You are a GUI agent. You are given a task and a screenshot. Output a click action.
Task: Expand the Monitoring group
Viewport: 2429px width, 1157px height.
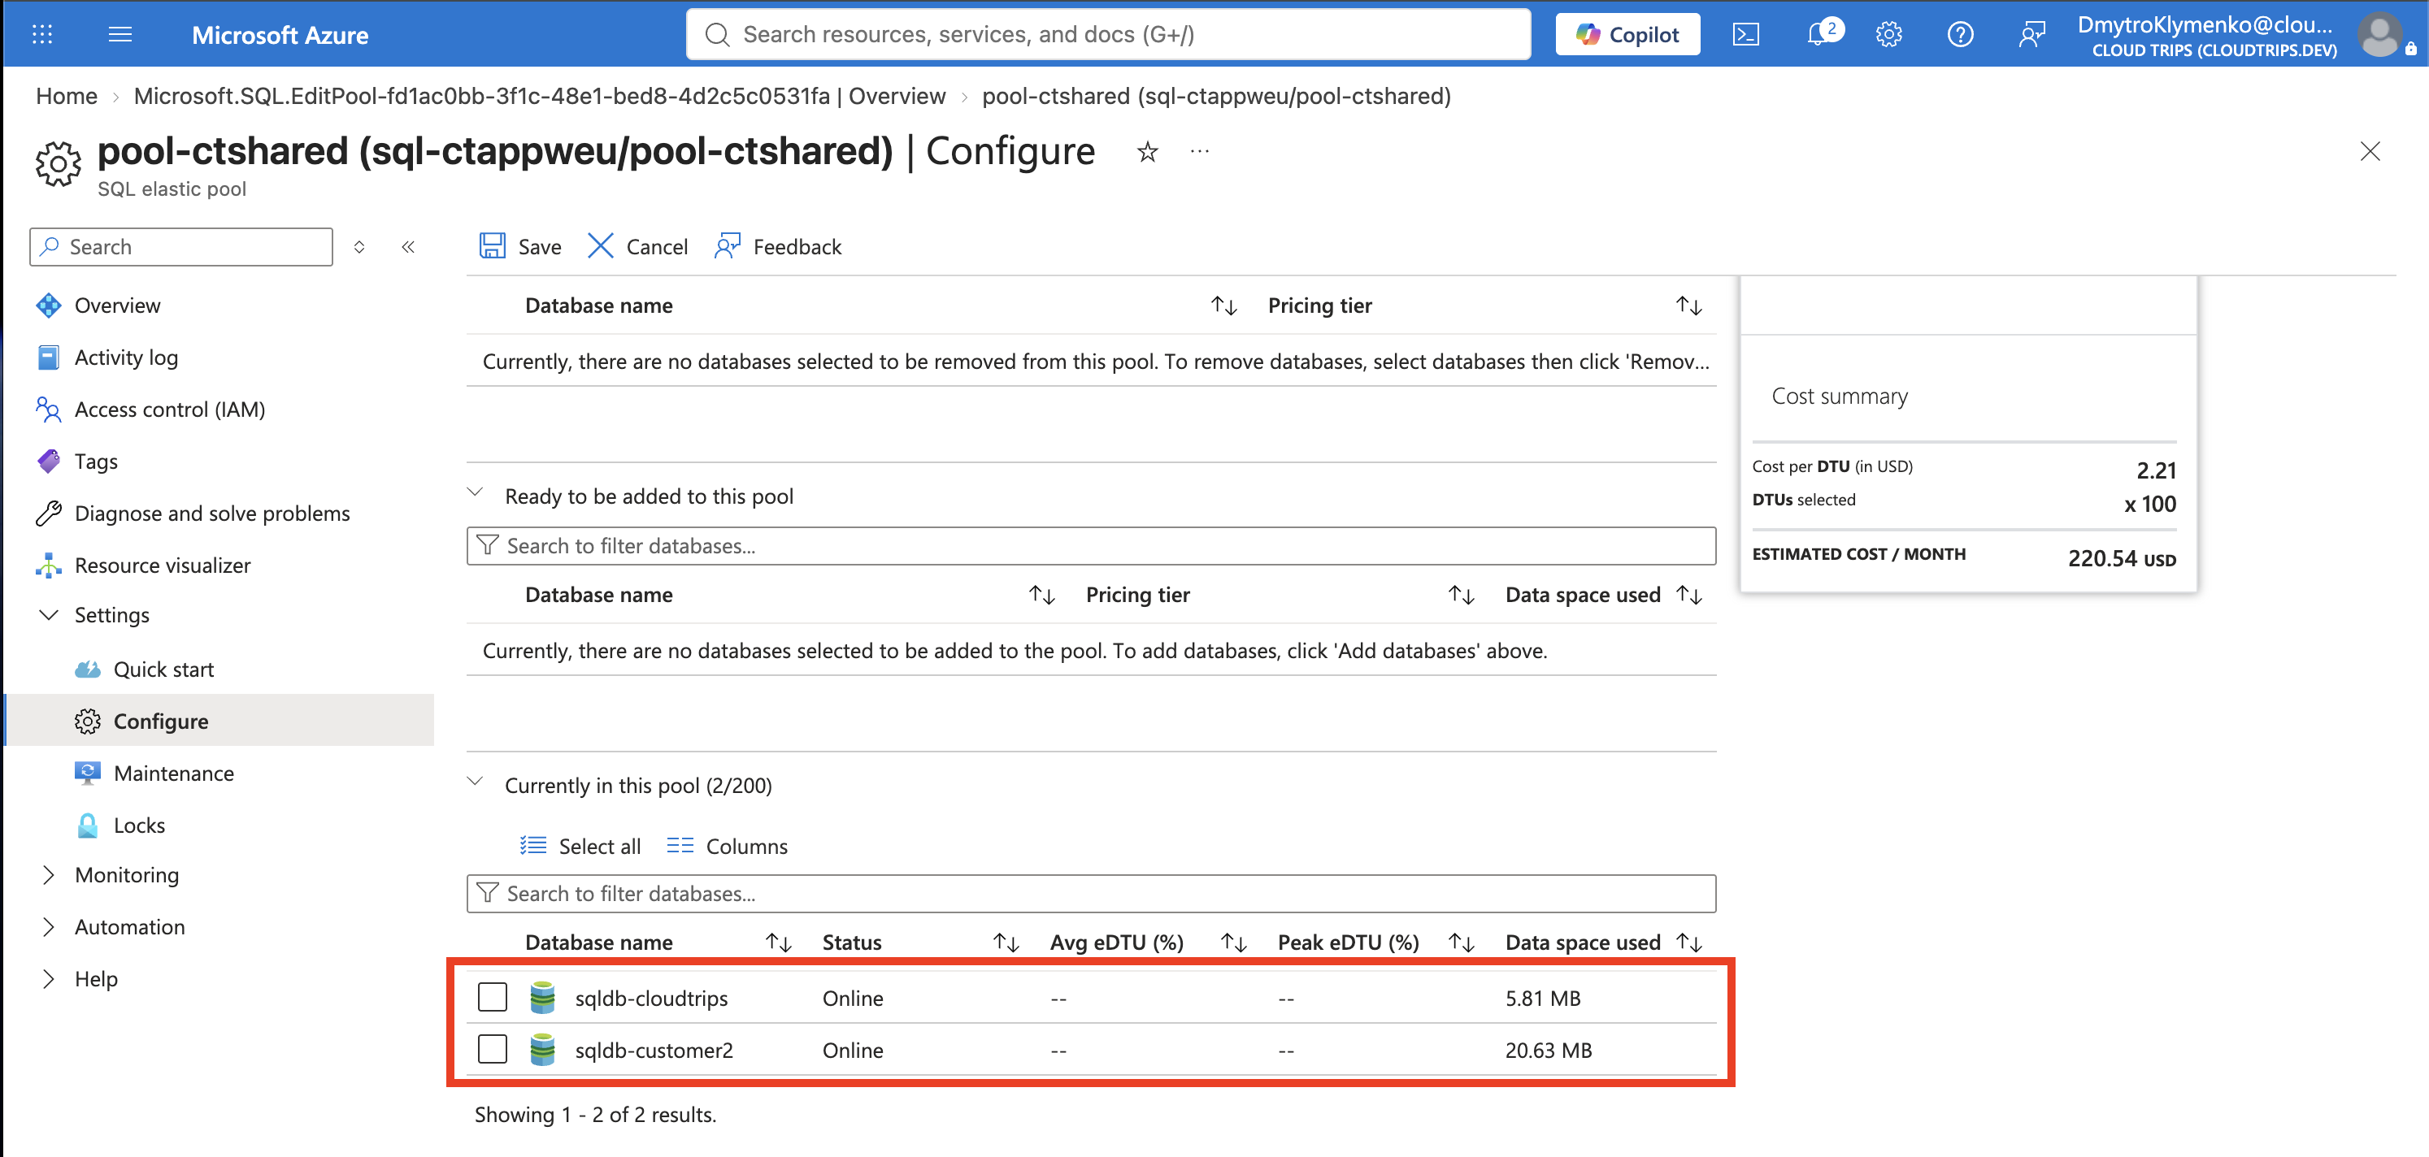[x=48, y=875]
